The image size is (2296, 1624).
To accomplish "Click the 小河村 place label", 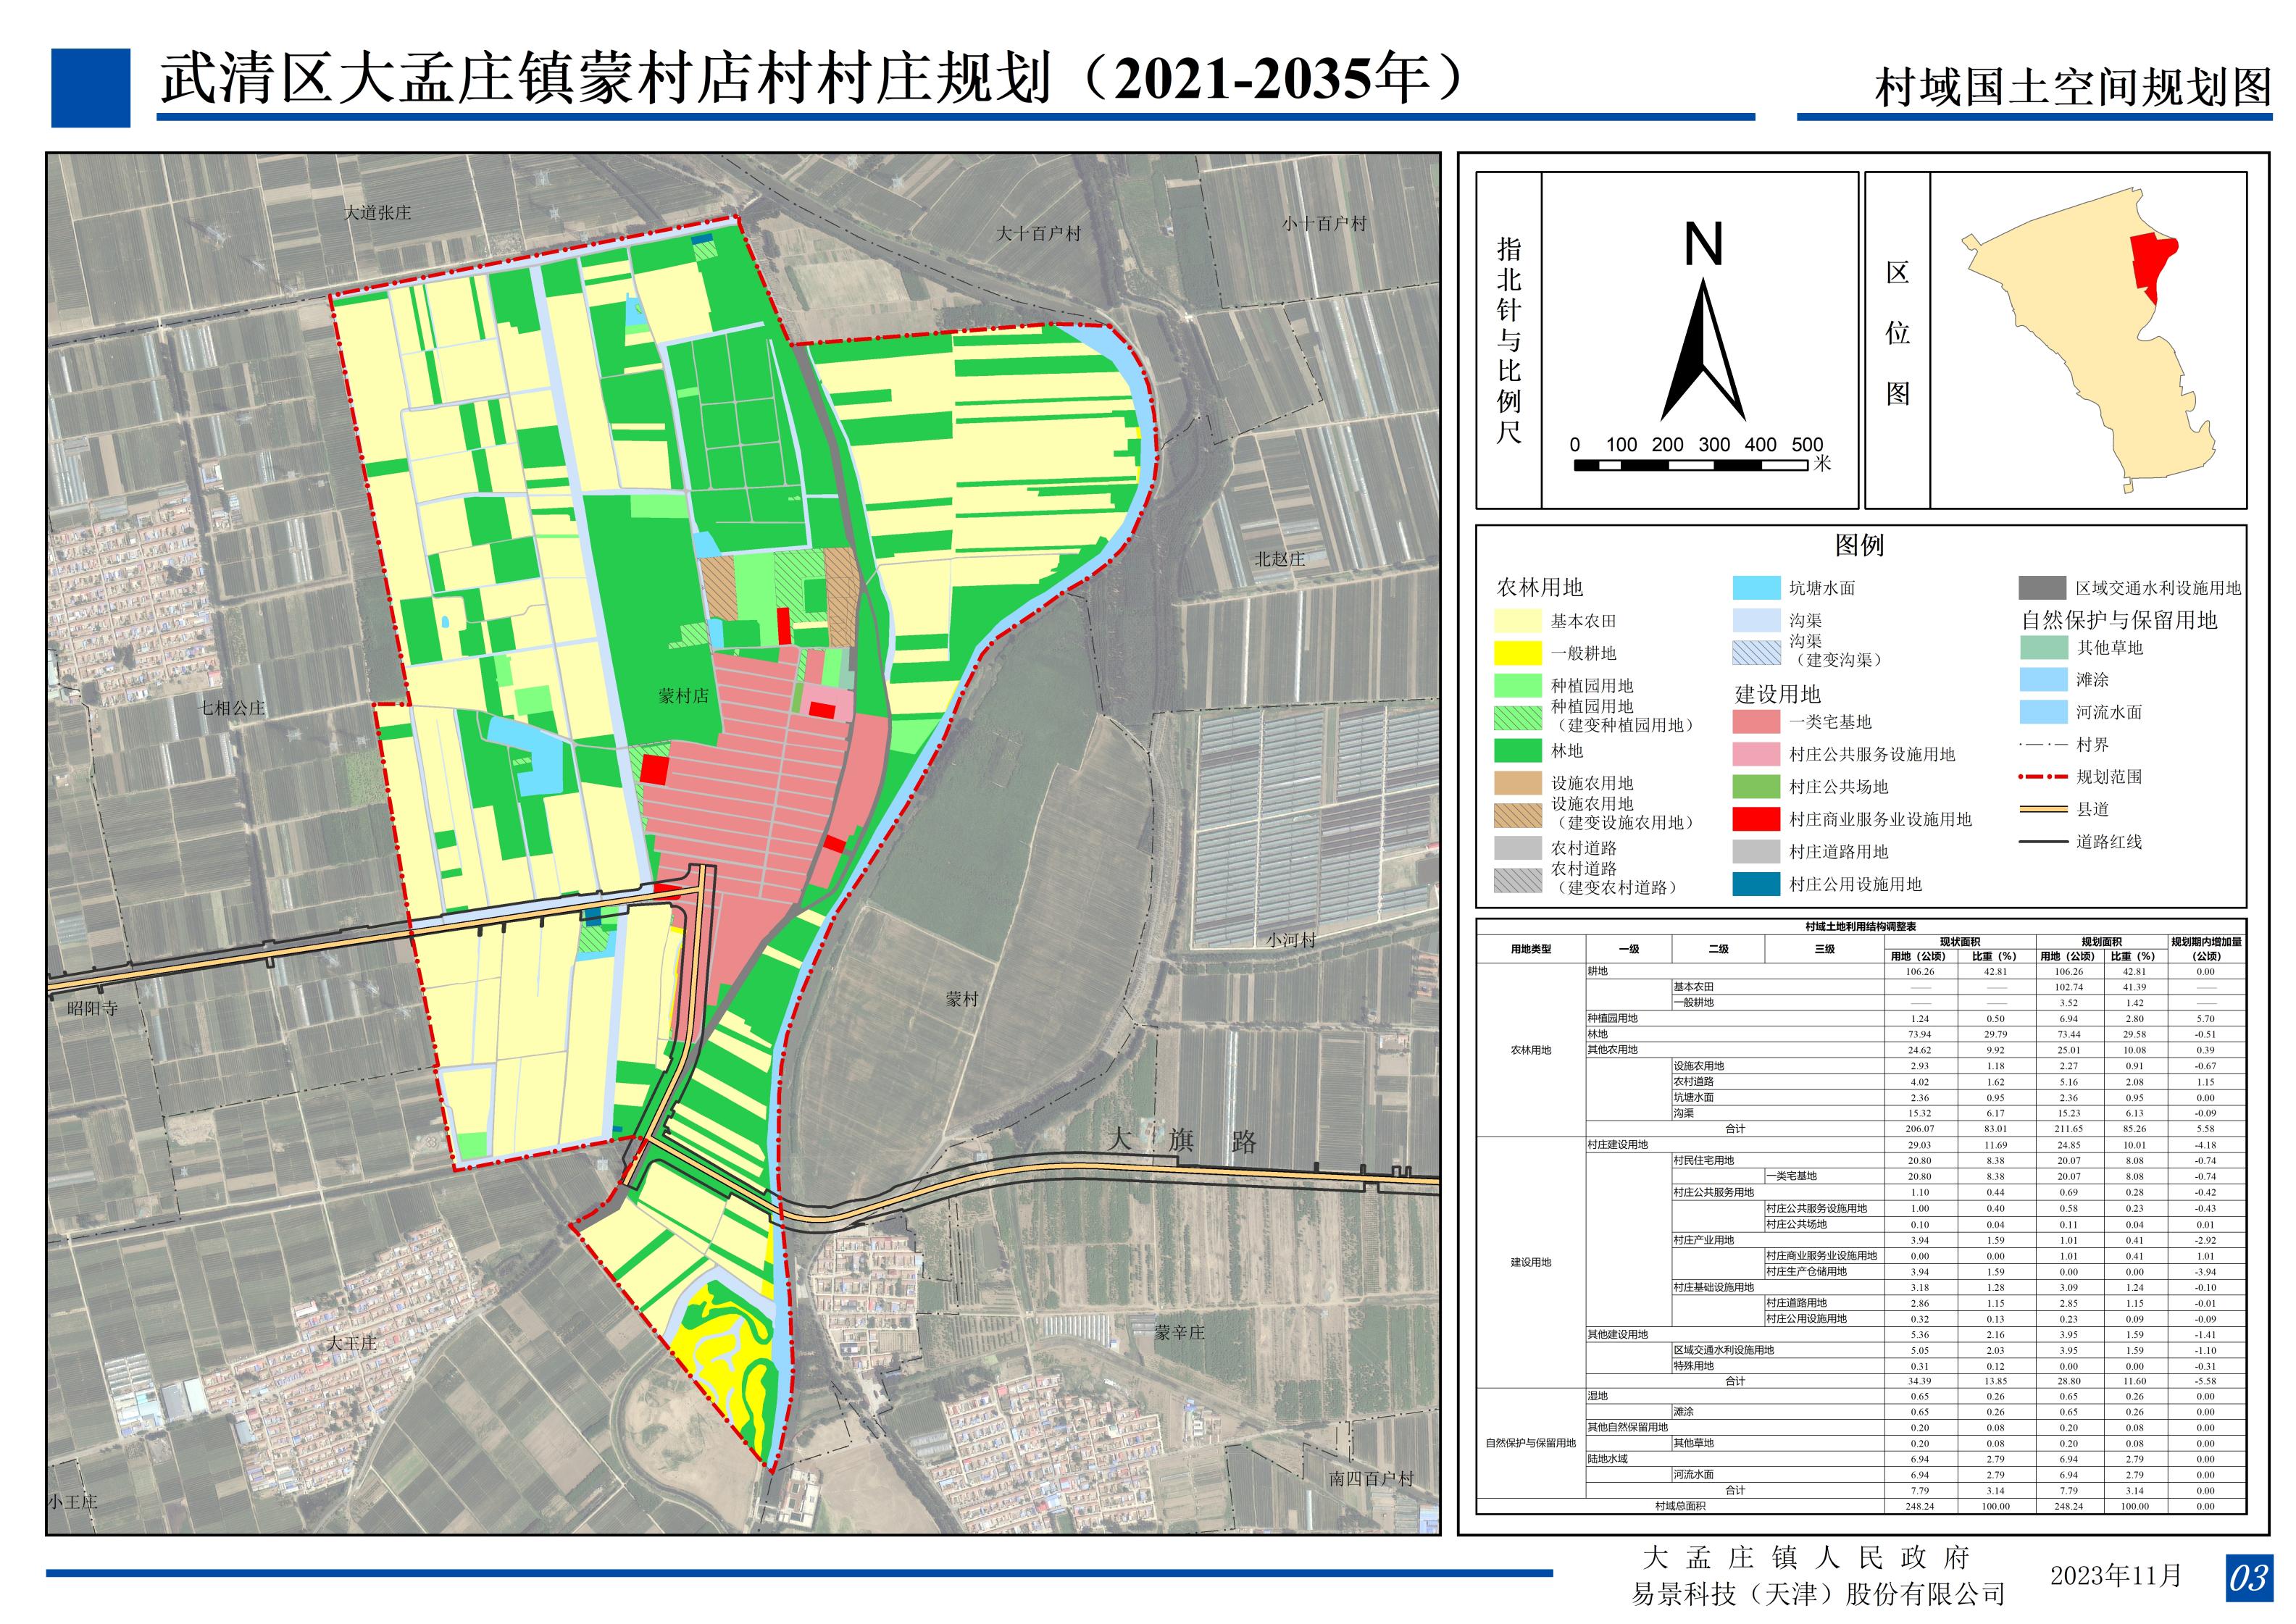I will 1291,940.
